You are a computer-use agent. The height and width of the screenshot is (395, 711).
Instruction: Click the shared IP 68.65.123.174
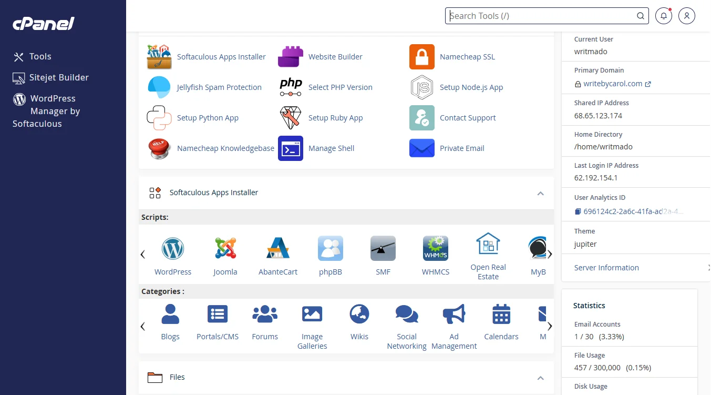click(x=598, y=116)
